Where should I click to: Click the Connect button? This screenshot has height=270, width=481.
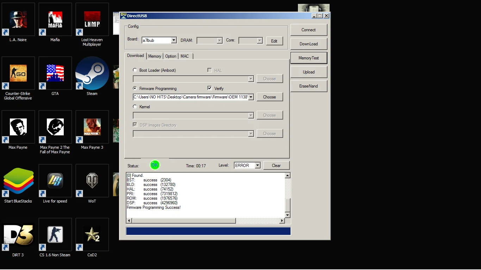[x=308, y=30]
